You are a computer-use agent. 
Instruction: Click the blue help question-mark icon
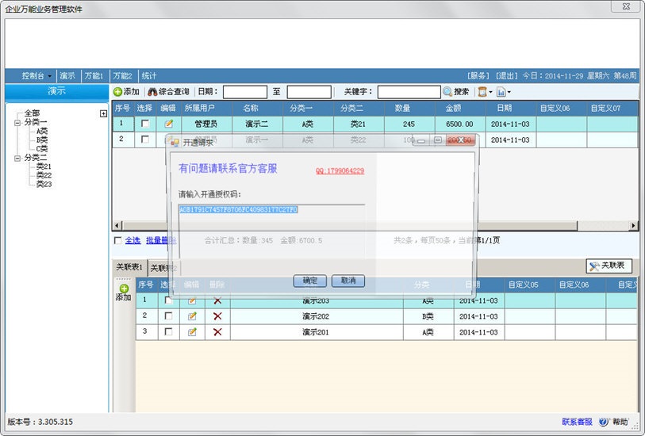(604, 422)
